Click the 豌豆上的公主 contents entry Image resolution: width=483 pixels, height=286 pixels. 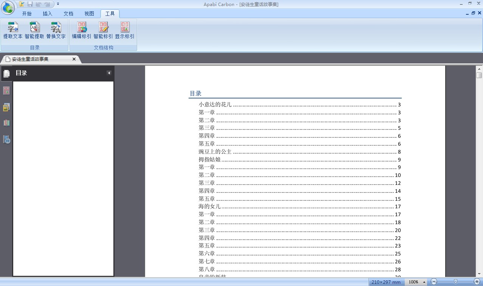click(300, 152)
